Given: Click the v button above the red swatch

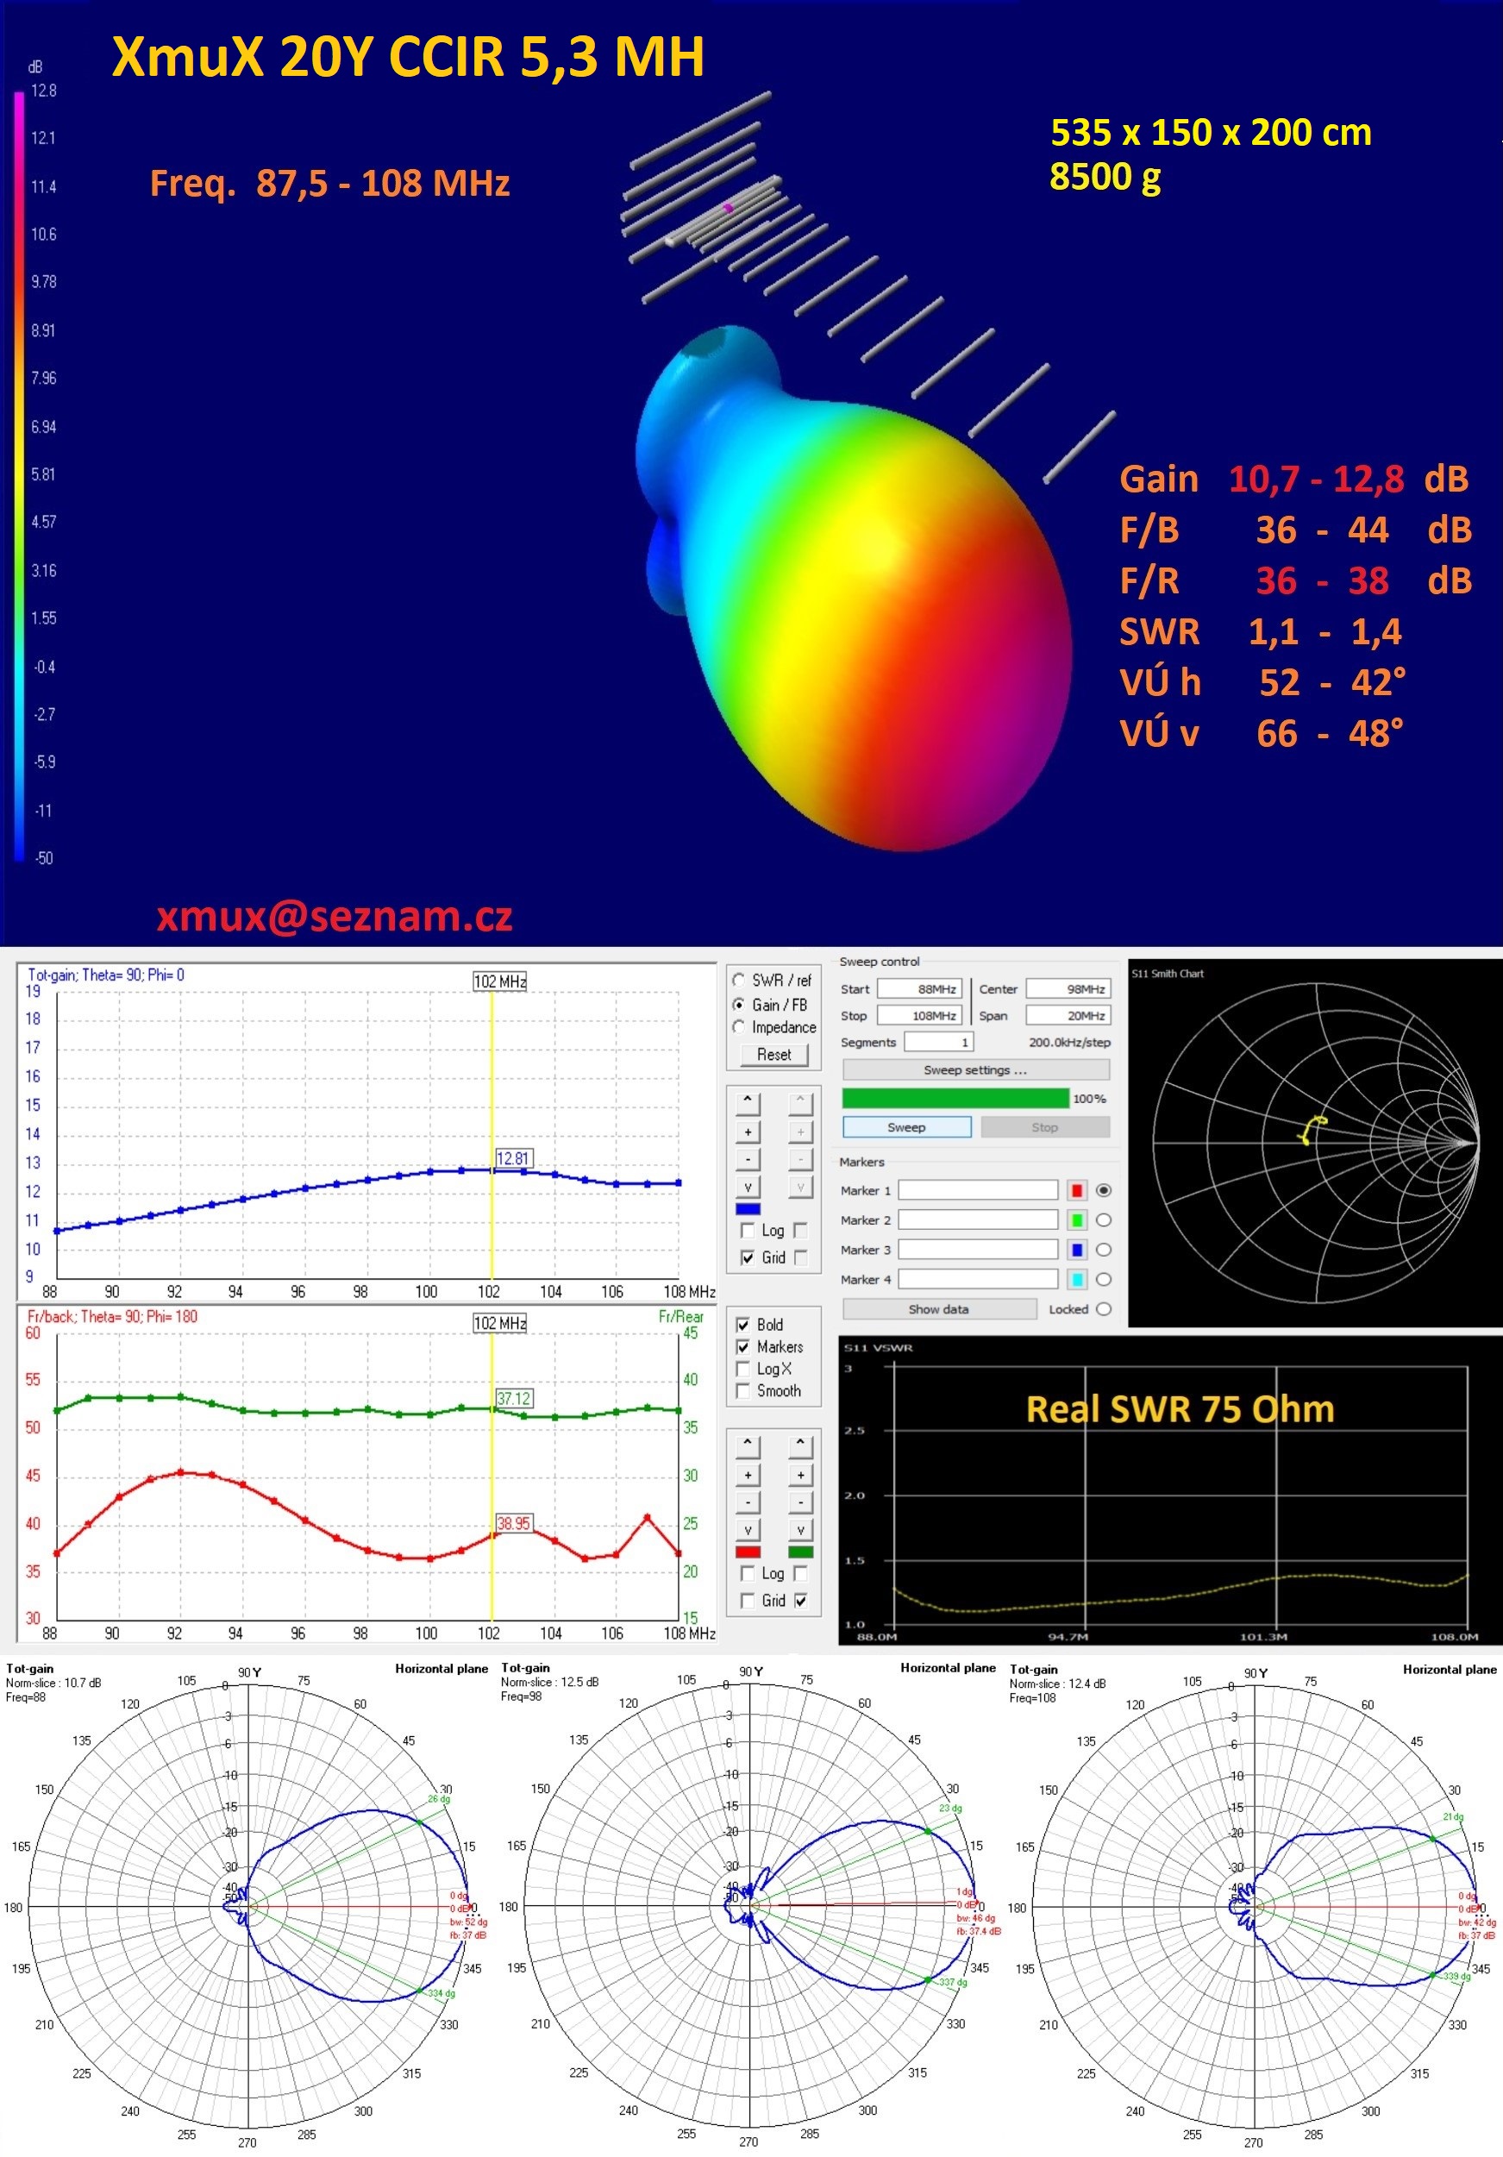Looking at the screenshot, I should tap(748, 1529).
